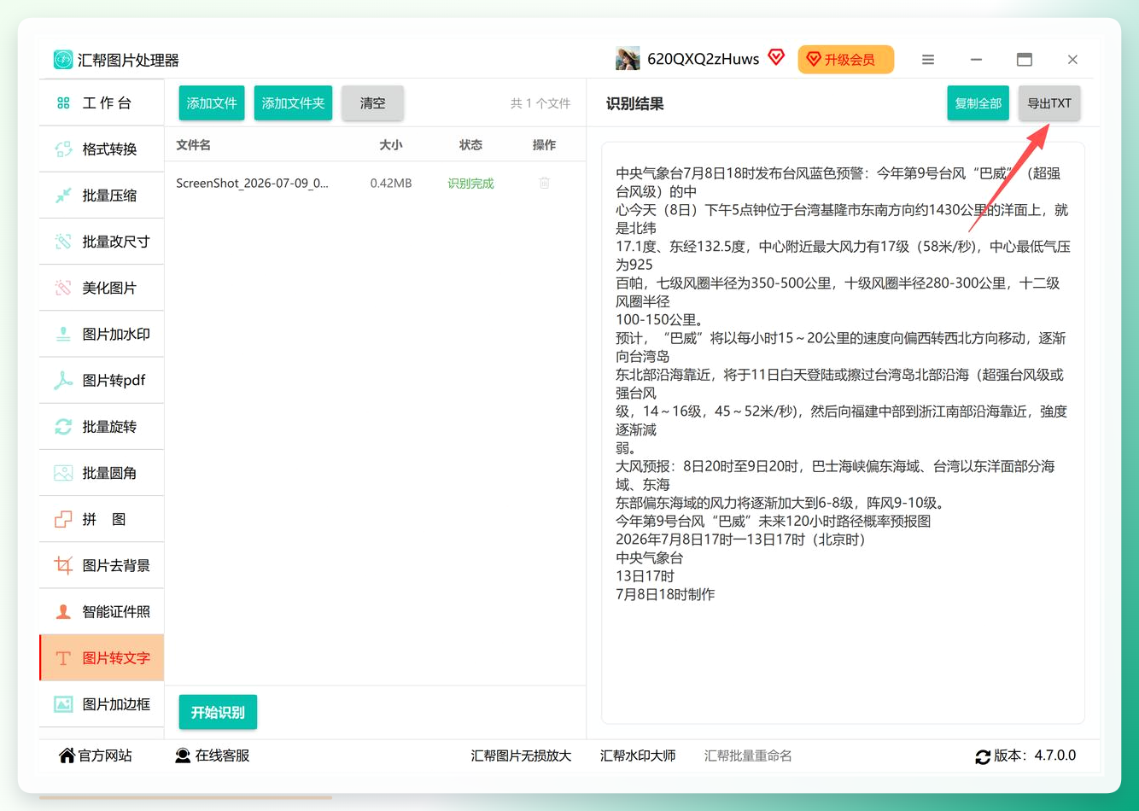This screenshot has height=811, width=1139.
Task: Click the 汇帮图片处理器 app logo
Action: (63, 60)
